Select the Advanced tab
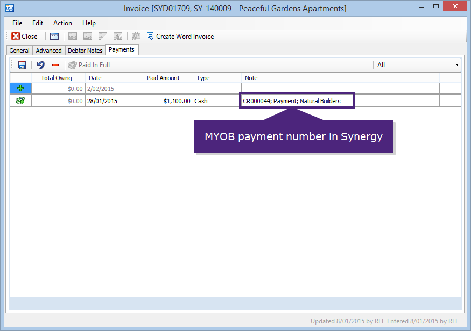 pos(48,50)
